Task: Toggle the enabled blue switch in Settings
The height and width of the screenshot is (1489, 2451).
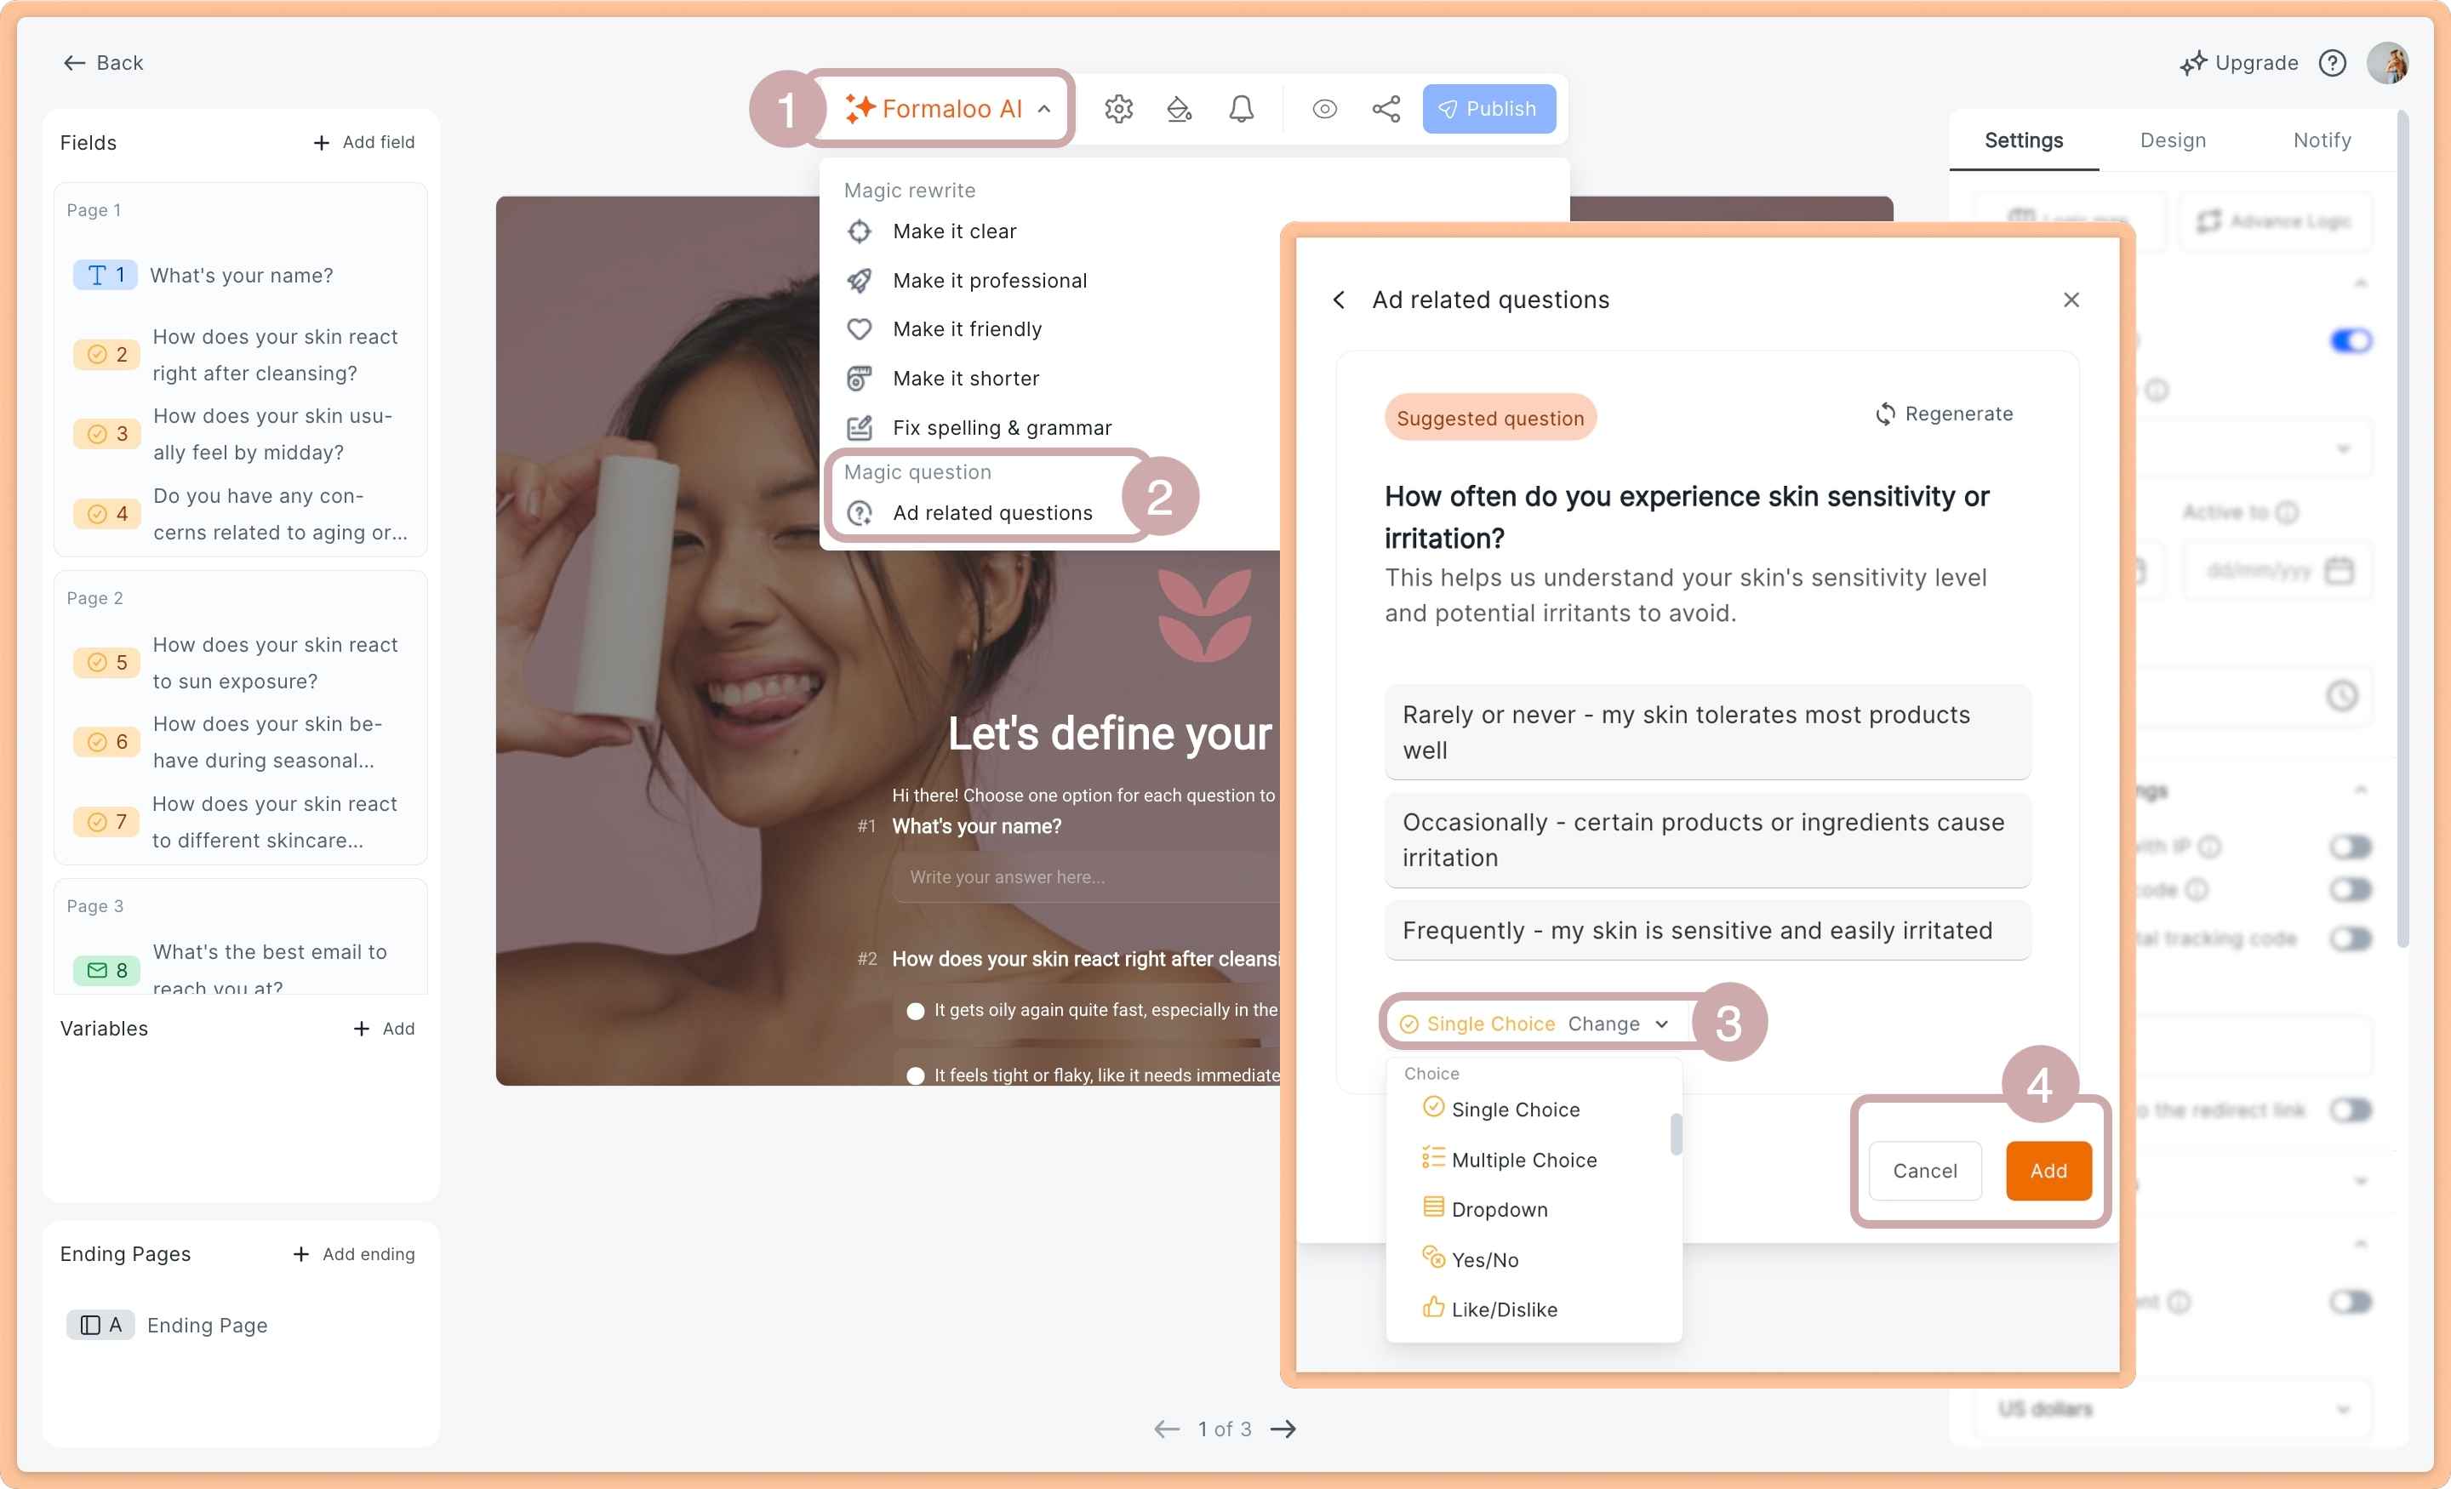Action: point(2351,341)
